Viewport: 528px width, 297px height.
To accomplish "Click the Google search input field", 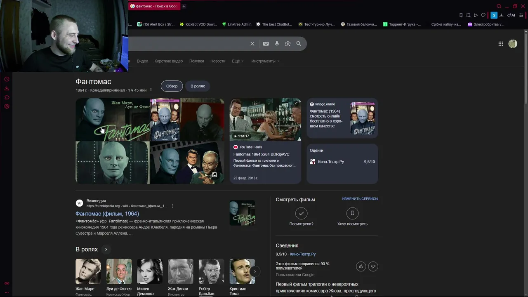I will [x=188, y=44].
